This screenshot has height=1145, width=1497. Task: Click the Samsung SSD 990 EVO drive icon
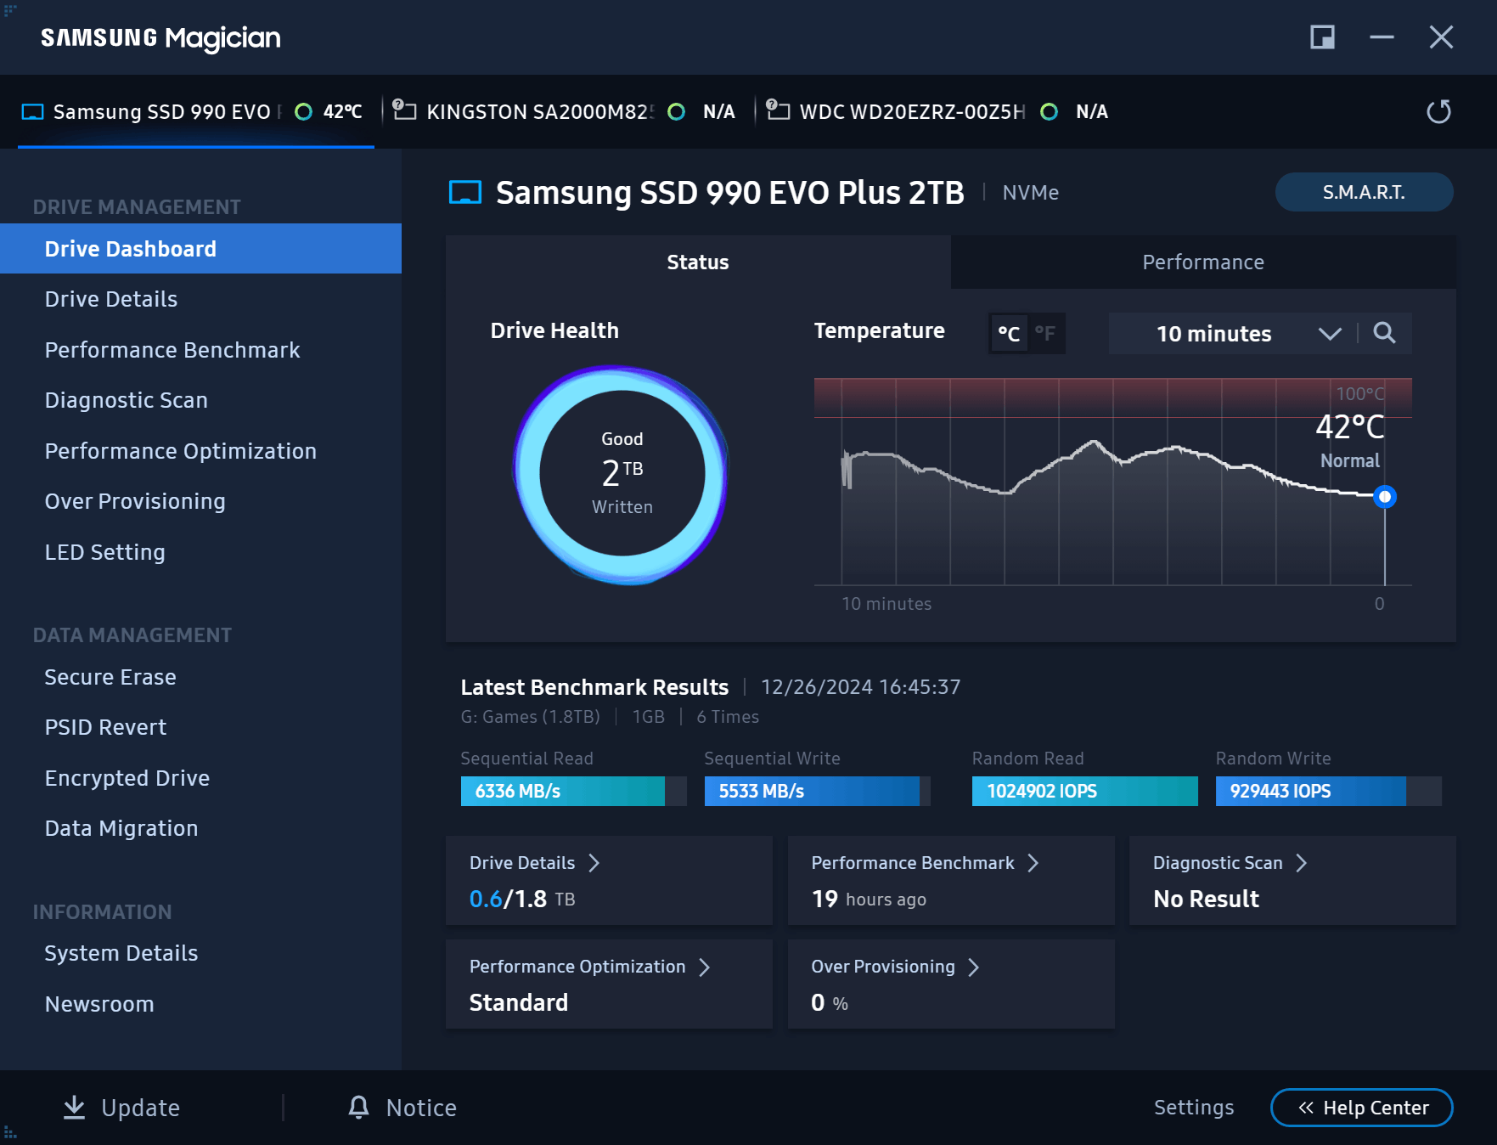32,112
